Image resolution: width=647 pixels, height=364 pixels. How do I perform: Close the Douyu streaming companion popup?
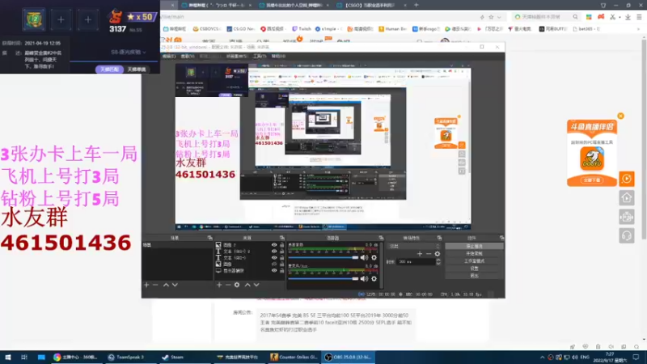[x=620, y=116]
